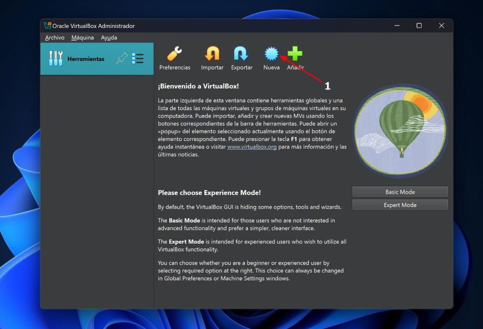Select the Herramientas tools icon

tap(56, 59)
